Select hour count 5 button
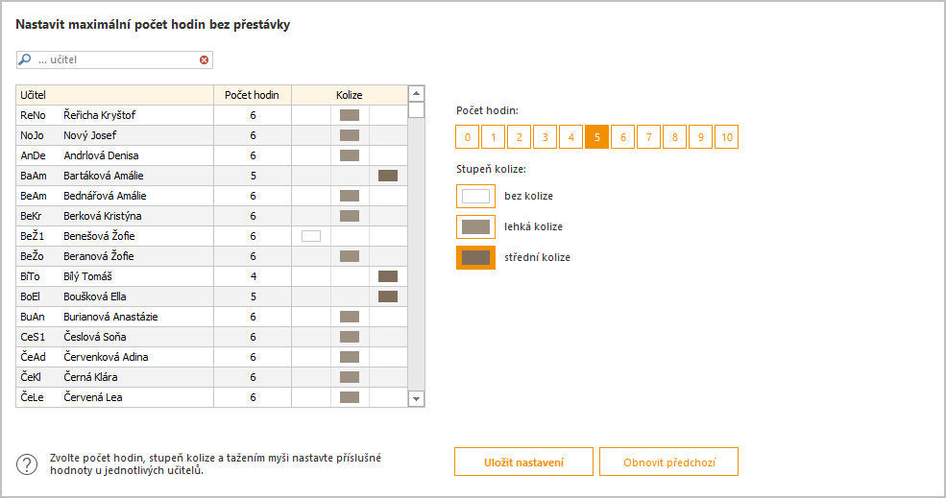This screenshot has width=946, height=498. pos(596,137)
